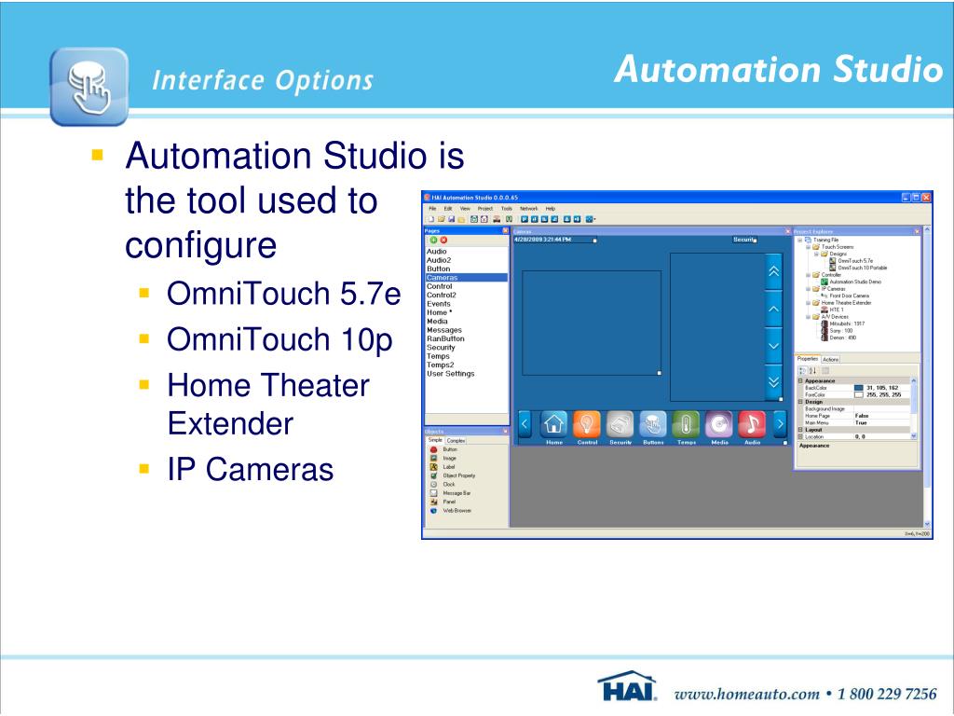Click the right arrow in navigation bar
The width and height of the screenshot is (954, 716).
(x=780, y=424)
